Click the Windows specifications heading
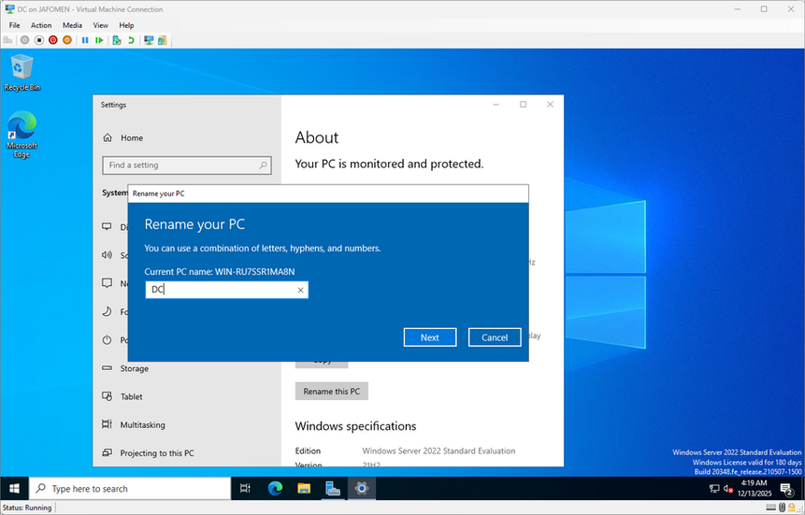 tap(355, 426)
